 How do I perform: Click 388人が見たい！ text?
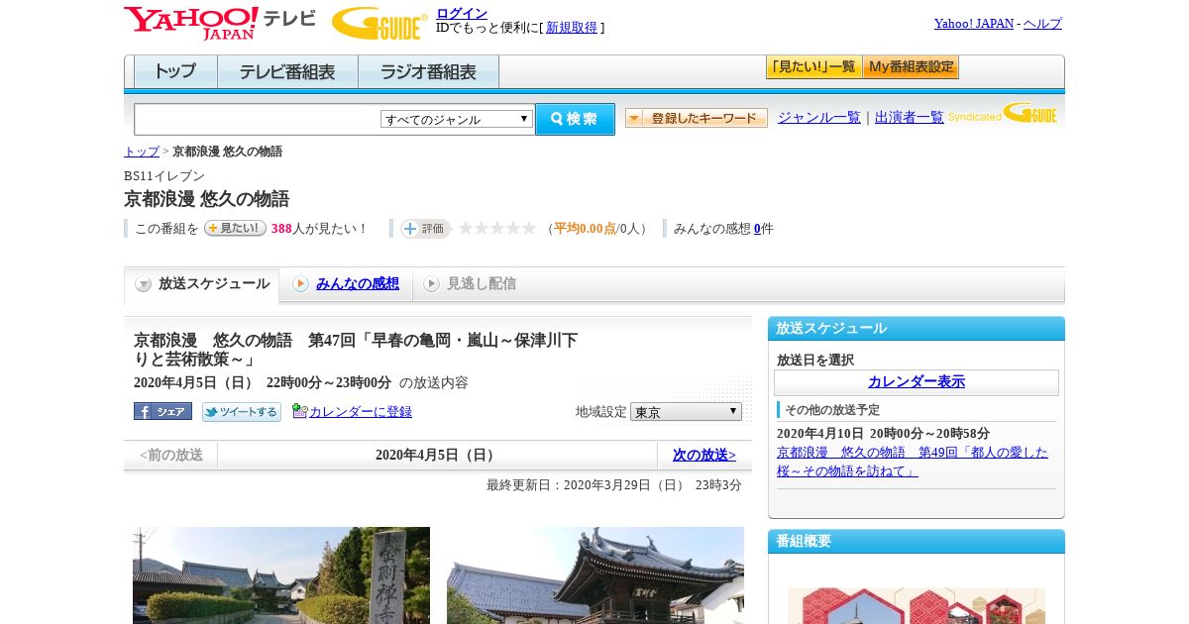click(318, 229)
